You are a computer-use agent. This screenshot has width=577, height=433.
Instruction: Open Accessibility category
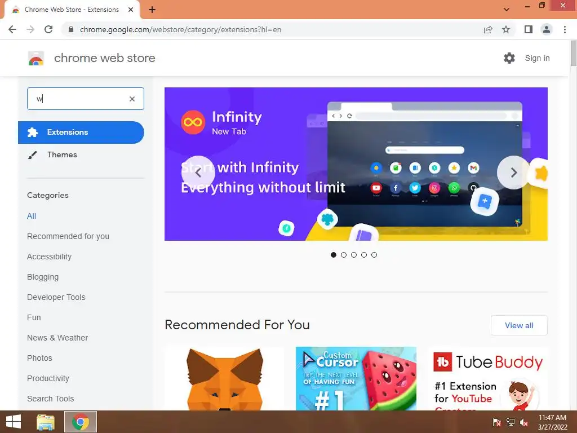coord(50,257)
